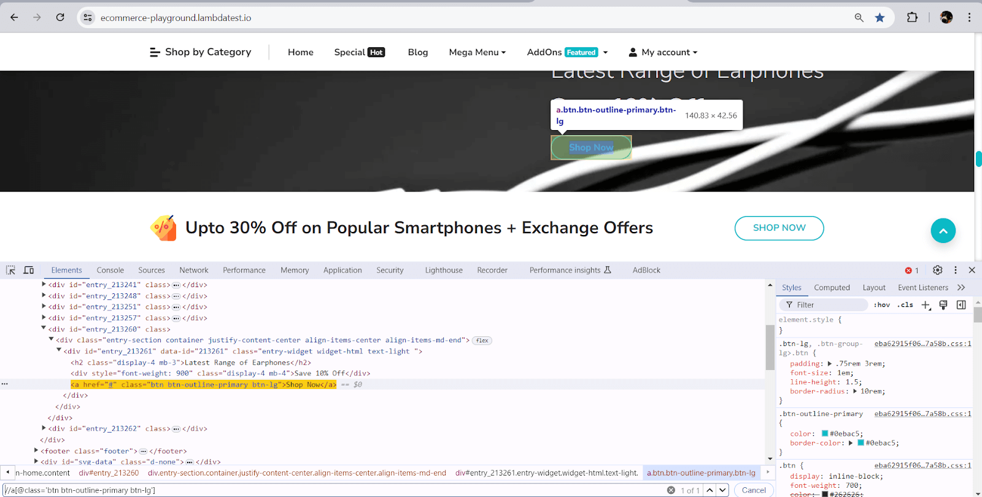Toggle device toolbar in DevTools
982x497 pixels.
click(28, 270)
